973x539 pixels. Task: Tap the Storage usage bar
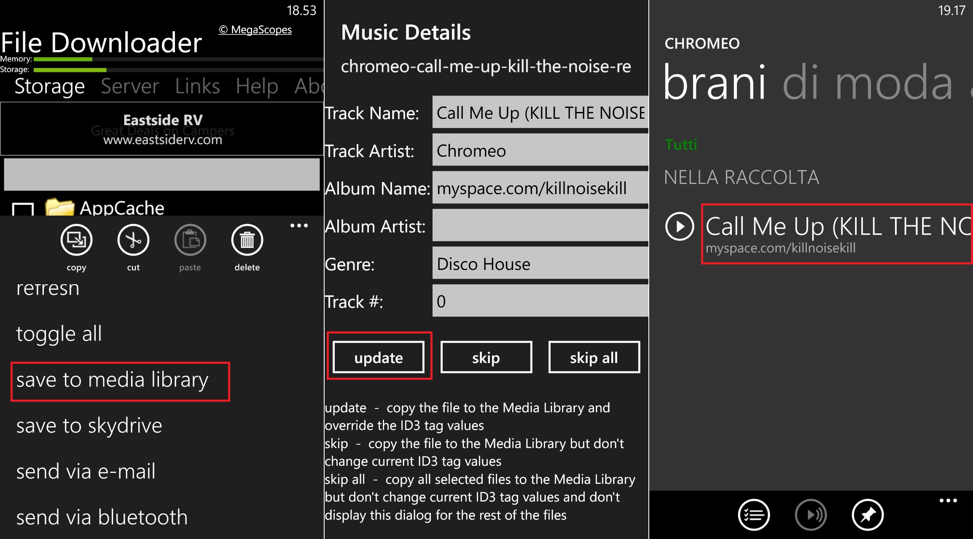click(179, 70)
